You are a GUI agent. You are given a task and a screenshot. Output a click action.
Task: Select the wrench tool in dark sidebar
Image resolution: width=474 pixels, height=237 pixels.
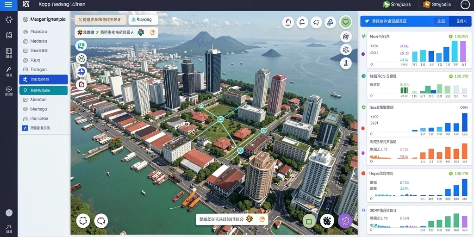(9, 69)
